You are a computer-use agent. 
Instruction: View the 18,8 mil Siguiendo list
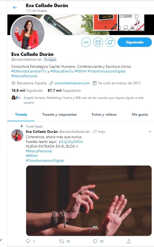coord(27,91)
